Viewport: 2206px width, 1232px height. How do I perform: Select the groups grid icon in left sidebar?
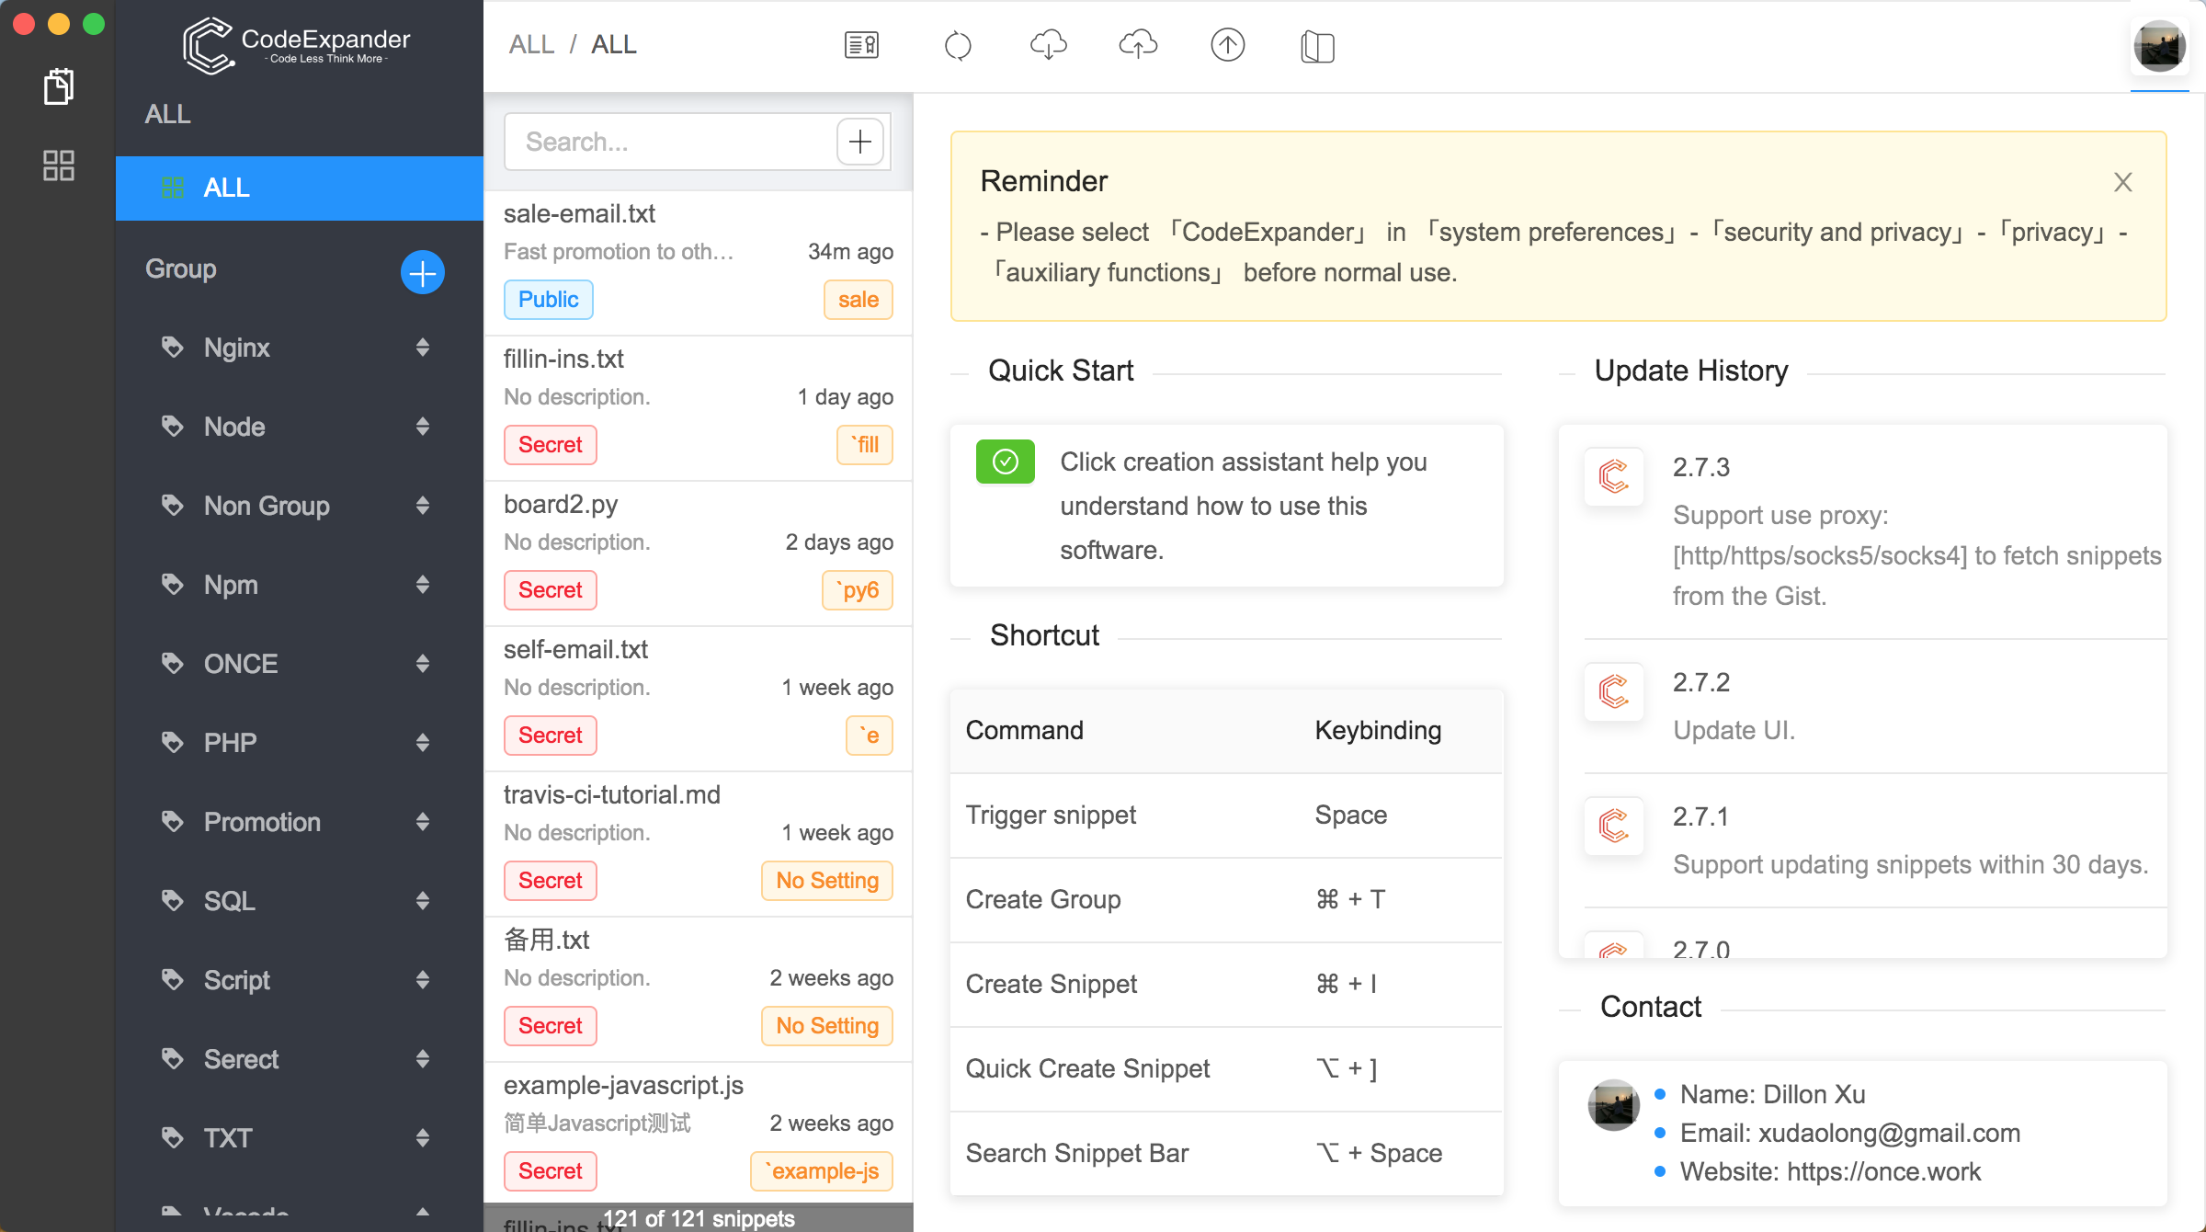pyautogui.click(x=58, y=165)
